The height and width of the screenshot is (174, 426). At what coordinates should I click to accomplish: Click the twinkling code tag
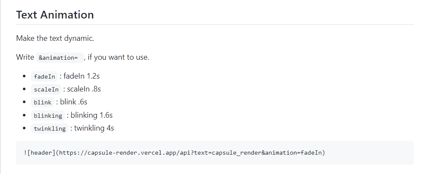(x=50, y=128)
